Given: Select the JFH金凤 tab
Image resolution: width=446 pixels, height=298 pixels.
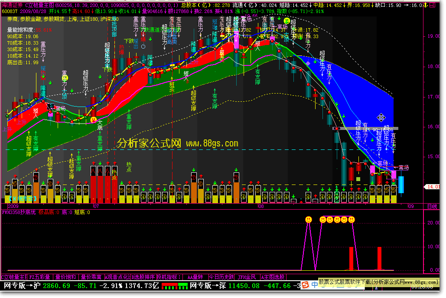Looking at the screenshot, I should pos(247,277).
